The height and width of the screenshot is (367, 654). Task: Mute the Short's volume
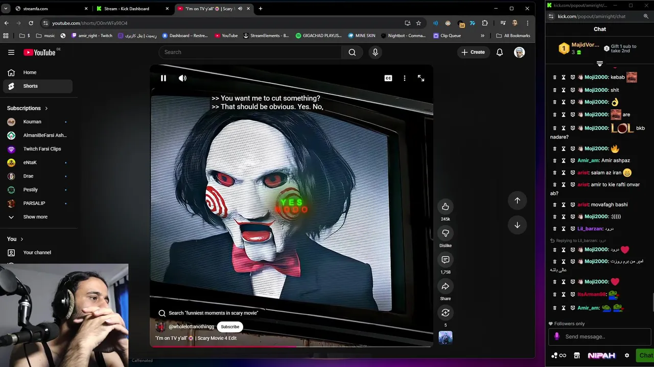[182, 78]
